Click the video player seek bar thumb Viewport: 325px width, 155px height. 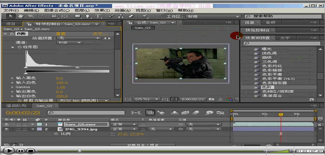click(x=79, y=151)
